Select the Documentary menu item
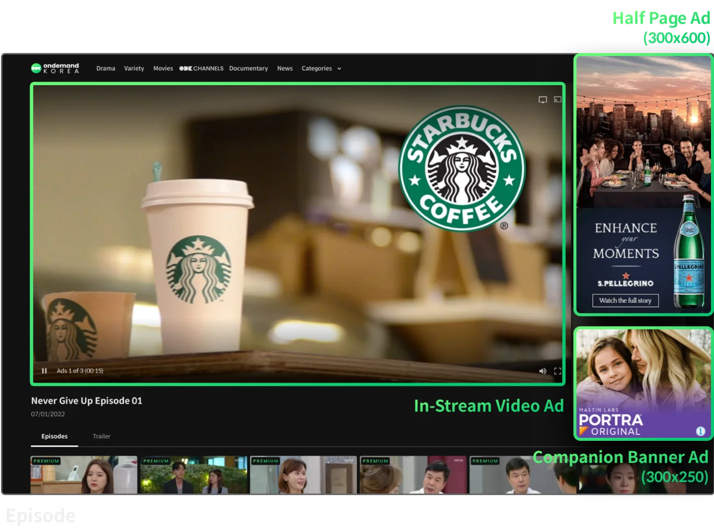714x528 pixels. [248, 69]
